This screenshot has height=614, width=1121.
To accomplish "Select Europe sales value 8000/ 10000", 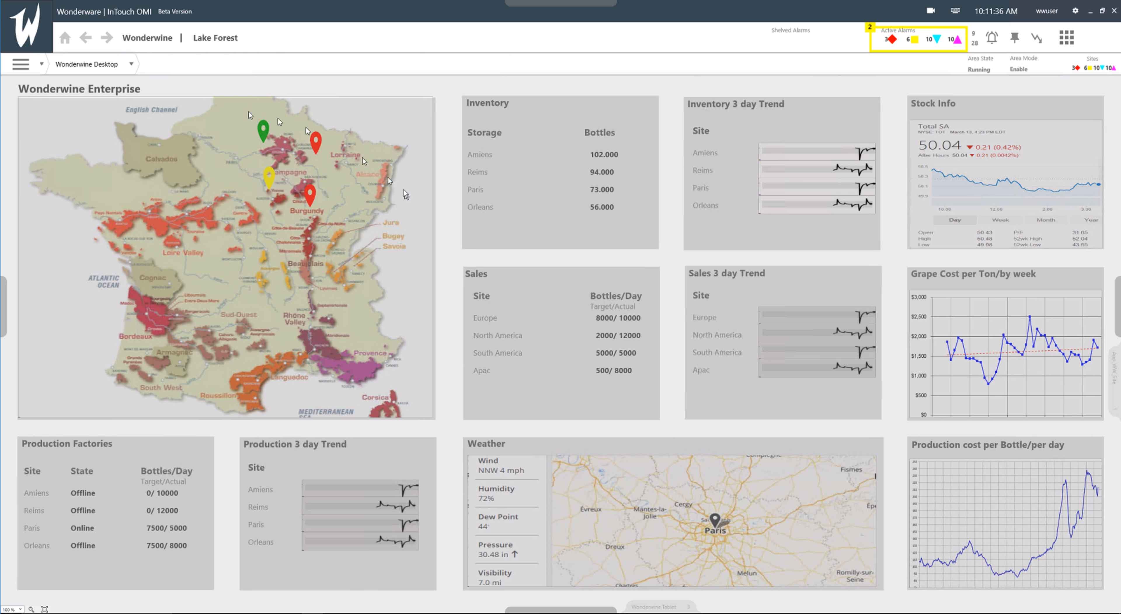I will click(618, 318).
